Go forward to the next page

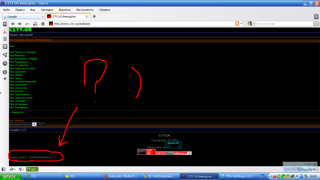20,24
